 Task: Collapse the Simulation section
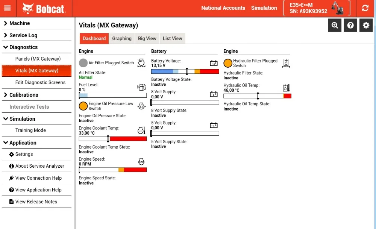click(36, 119)
